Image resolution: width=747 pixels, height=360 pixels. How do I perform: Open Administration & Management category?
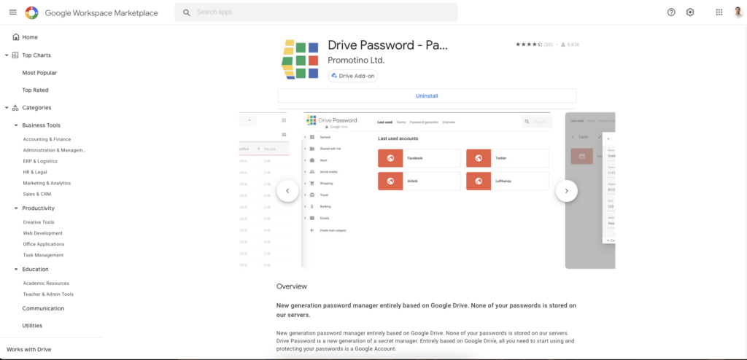[x=54, y=150]
